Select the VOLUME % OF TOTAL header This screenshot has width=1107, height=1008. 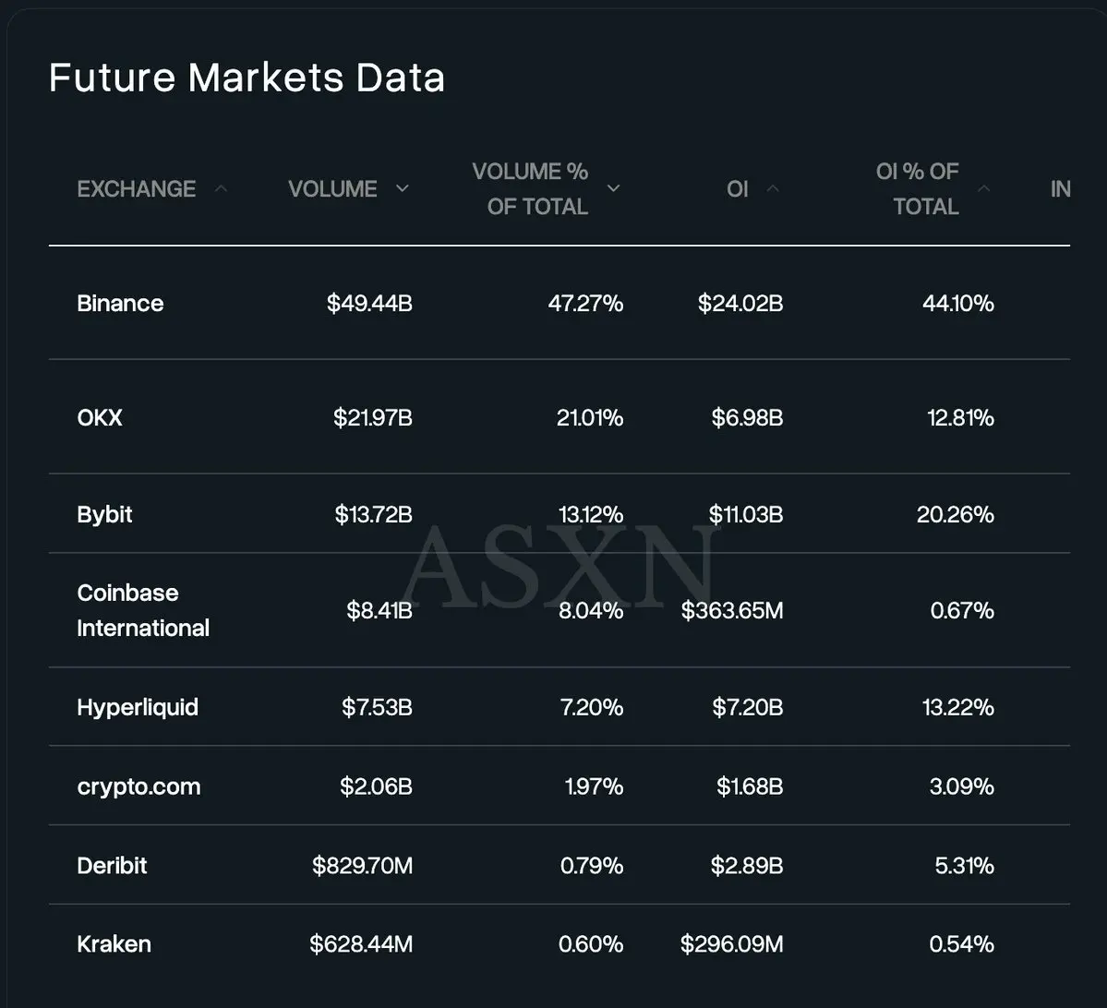[x=530, y=189]
